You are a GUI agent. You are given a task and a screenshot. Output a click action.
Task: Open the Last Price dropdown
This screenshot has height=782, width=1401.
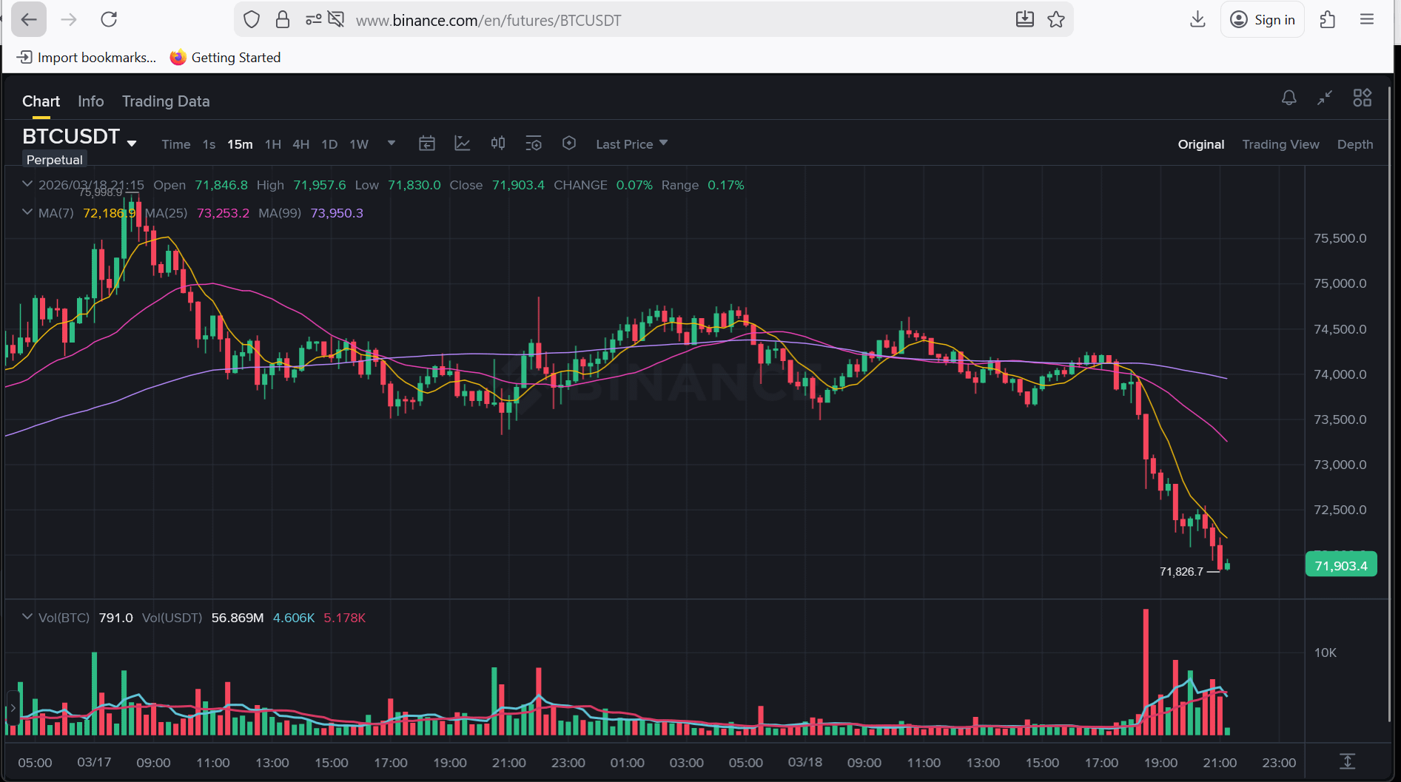pos(632,144)
